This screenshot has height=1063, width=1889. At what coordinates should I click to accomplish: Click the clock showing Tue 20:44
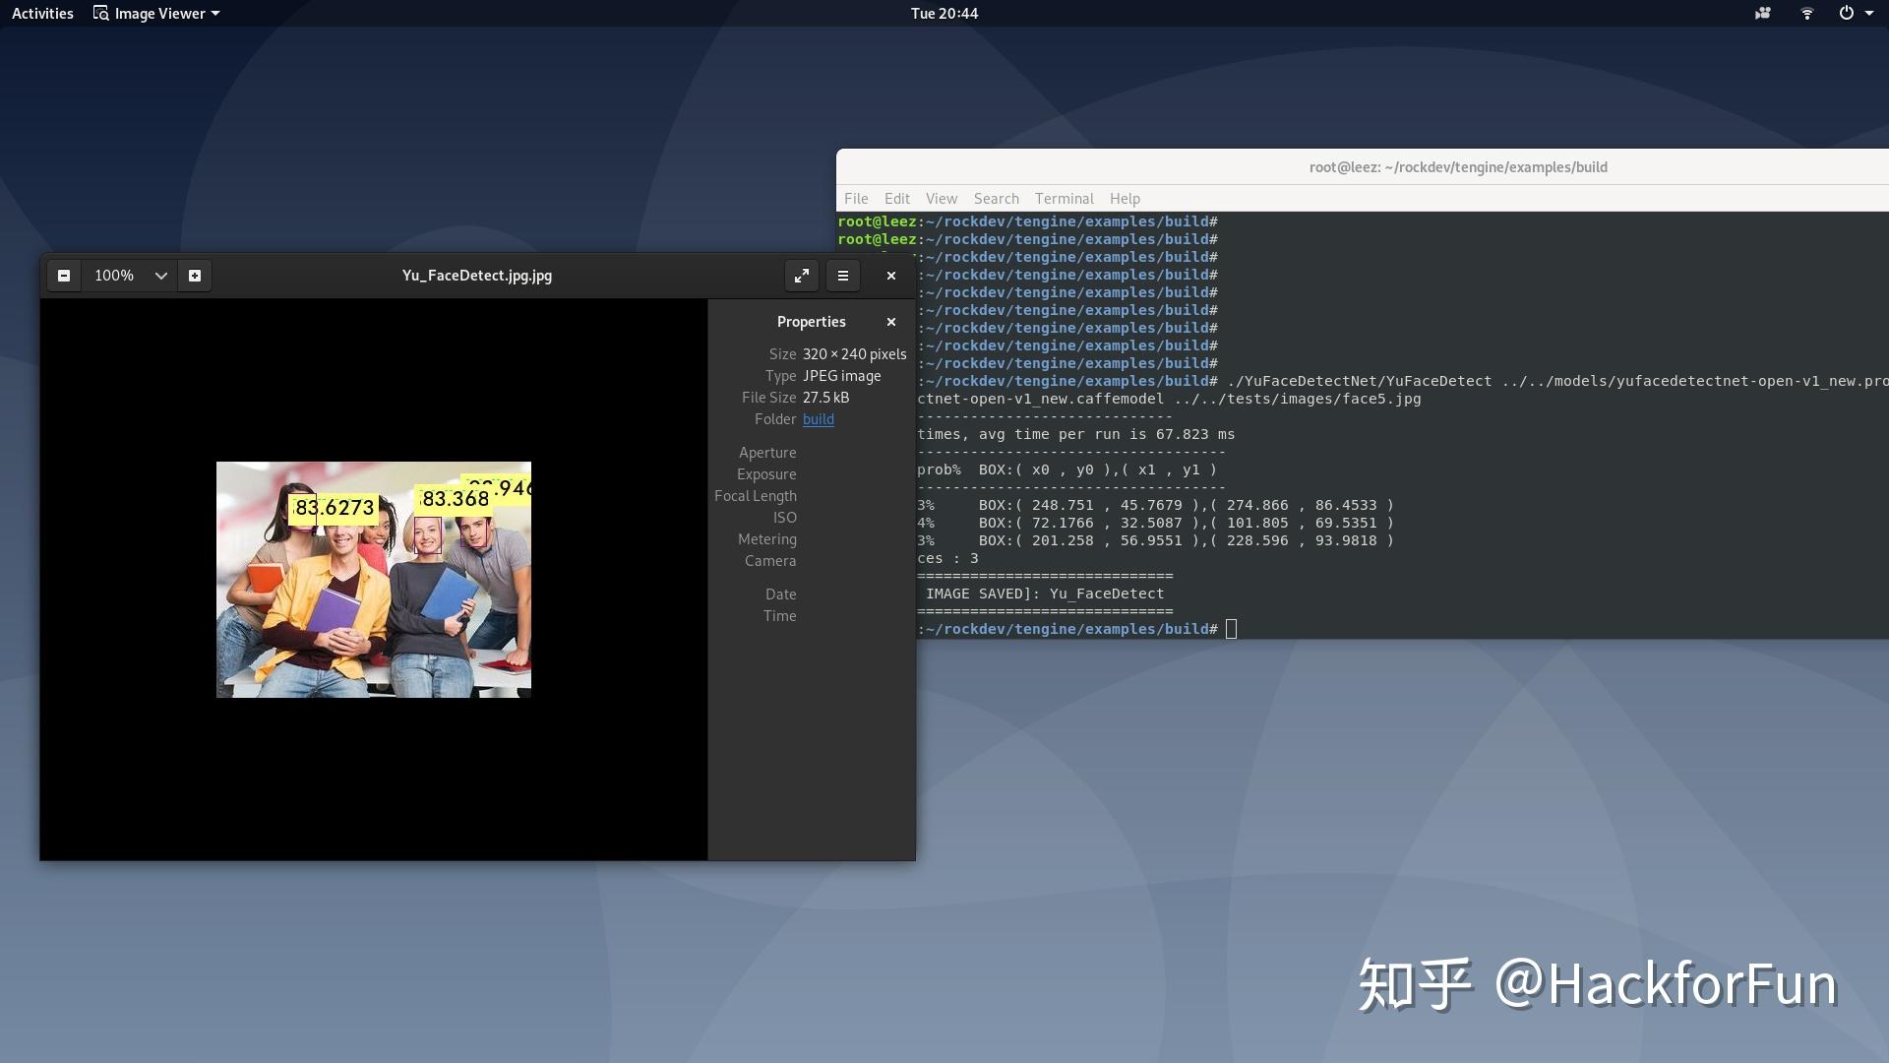point(944,13)
